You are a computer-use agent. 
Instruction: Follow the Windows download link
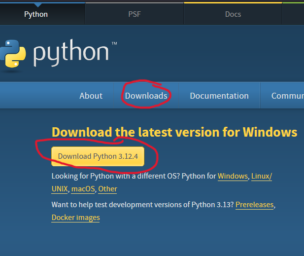pyautogui.click(x=233, y=176)
